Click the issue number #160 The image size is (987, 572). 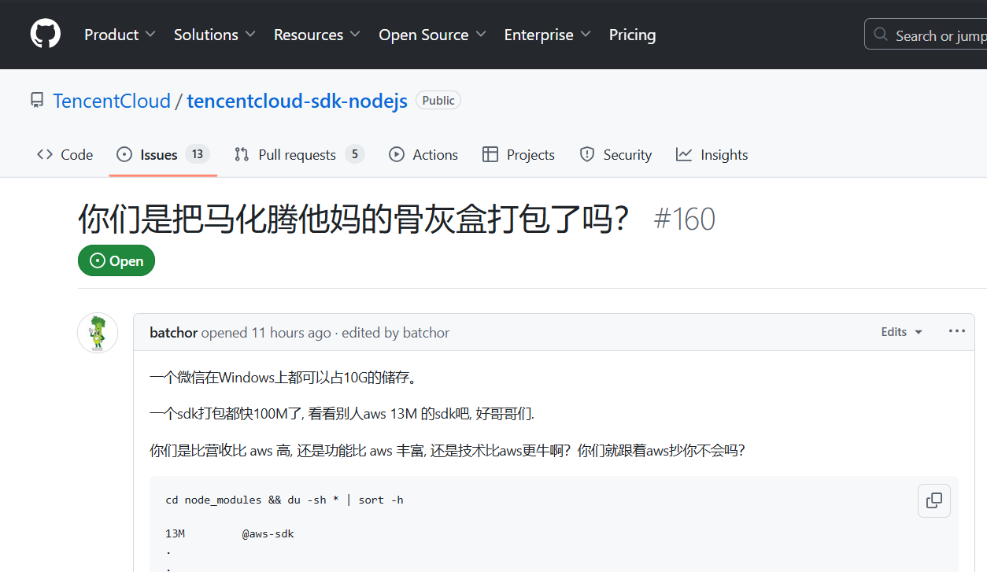pyautogui.click(x=685, y=219)
